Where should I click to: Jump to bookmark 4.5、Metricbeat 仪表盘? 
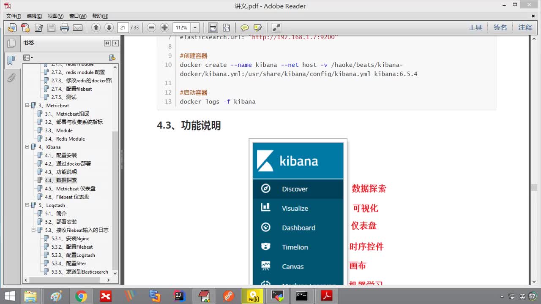coord(70,189)
